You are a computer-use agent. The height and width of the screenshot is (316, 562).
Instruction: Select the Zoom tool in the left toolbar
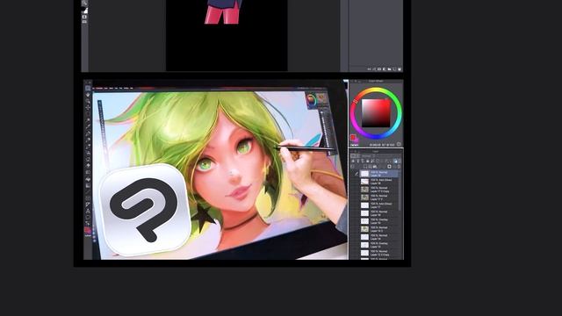tap(88, 88)
